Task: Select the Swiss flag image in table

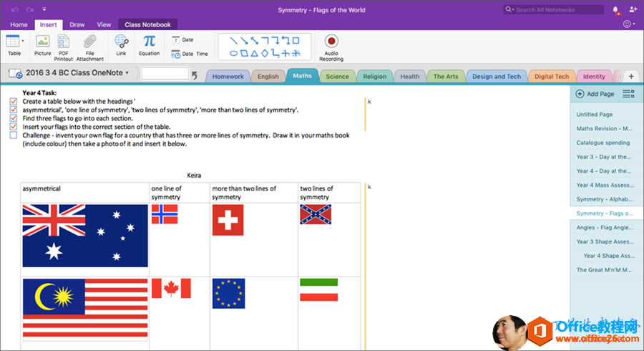Action: 228,221
